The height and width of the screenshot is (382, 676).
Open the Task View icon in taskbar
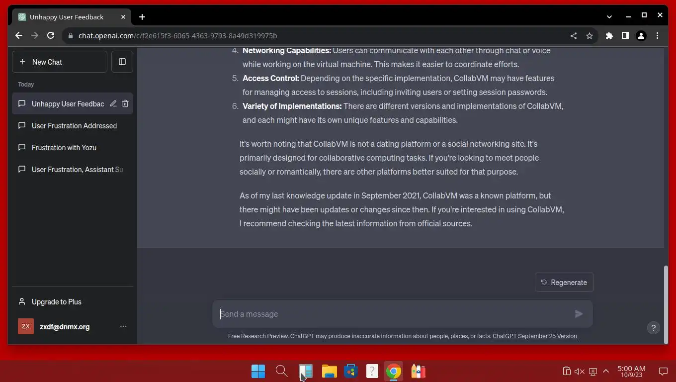point(305,371)
